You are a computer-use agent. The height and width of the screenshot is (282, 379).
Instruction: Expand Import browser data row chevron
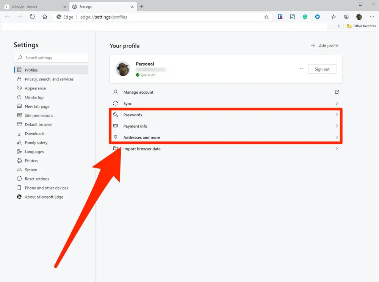[x=337, y=149]
